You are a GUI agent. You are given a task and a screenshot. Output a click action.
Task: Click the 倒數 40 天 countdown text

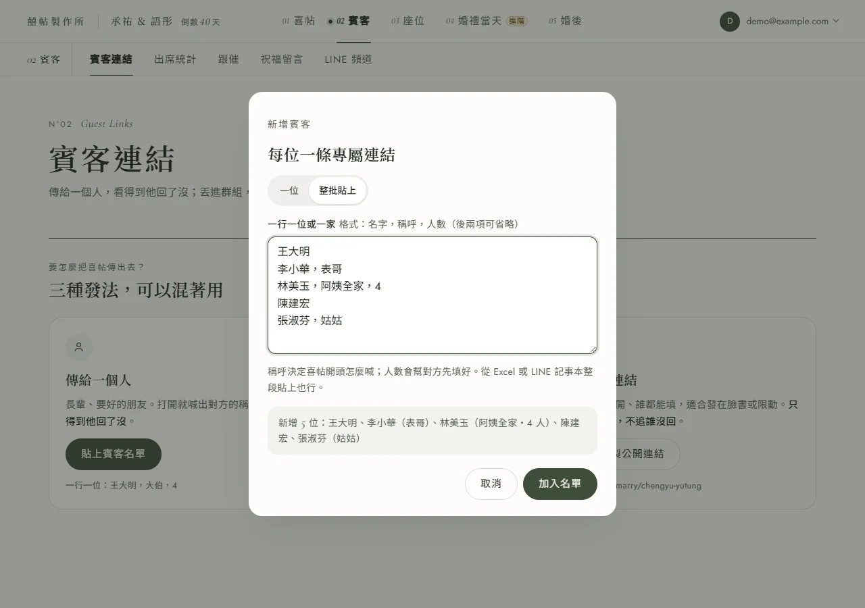pos(201,22)
